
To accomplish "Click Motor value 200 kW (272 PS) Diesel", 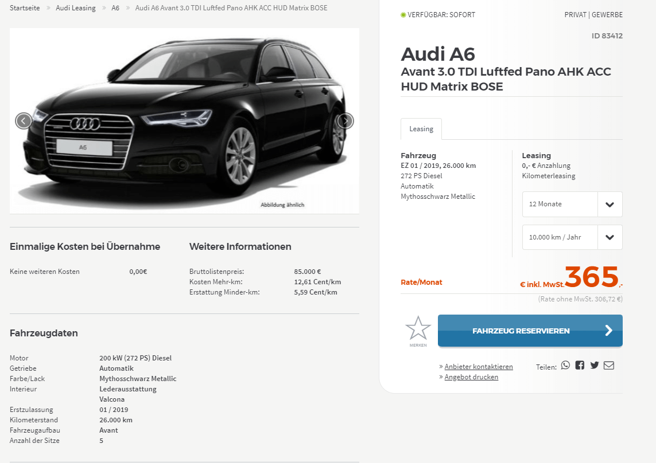I will 135,358.
